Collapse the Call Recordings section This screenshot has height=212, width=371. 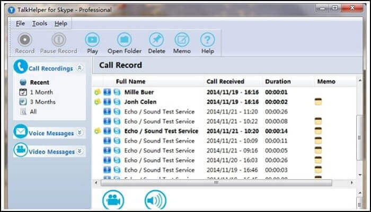click(79, 68)
